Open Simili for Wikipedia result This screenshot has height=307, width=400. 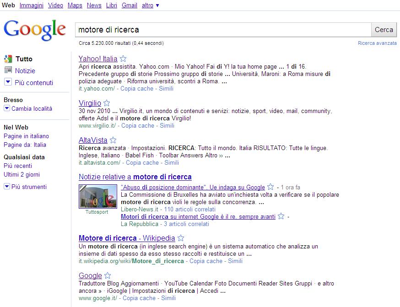[x=235, y=261]
